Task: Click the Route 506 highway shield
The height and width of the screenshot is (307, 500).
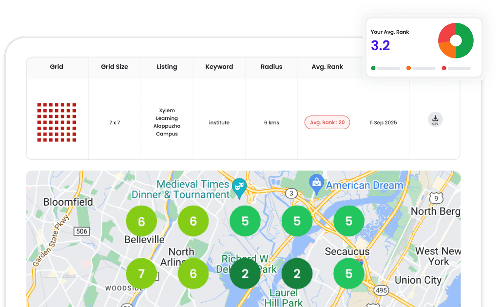Action: tap(81, 231)
